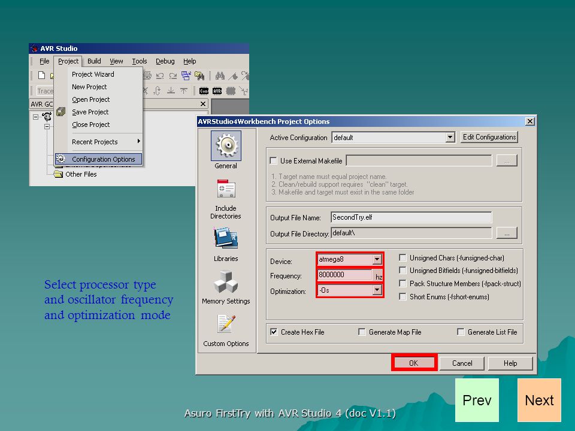Click the Save Project disk icon in menu
The height and width of the screenshot is (431, 575).
[61, 112]
